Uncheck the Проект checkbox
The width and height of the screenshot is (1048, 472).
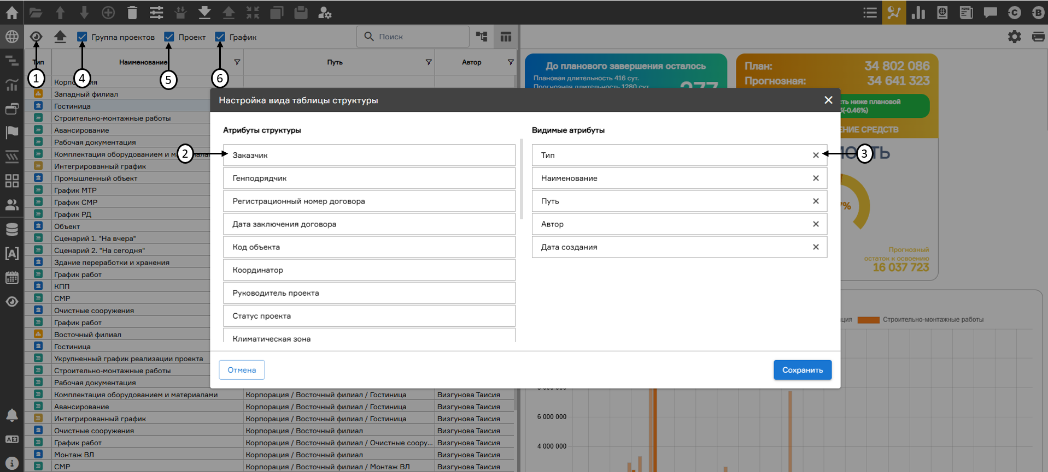169,37
